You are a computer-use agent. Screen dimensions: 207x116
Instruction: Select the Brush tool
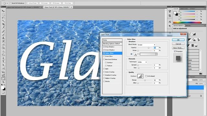(3, 35)
